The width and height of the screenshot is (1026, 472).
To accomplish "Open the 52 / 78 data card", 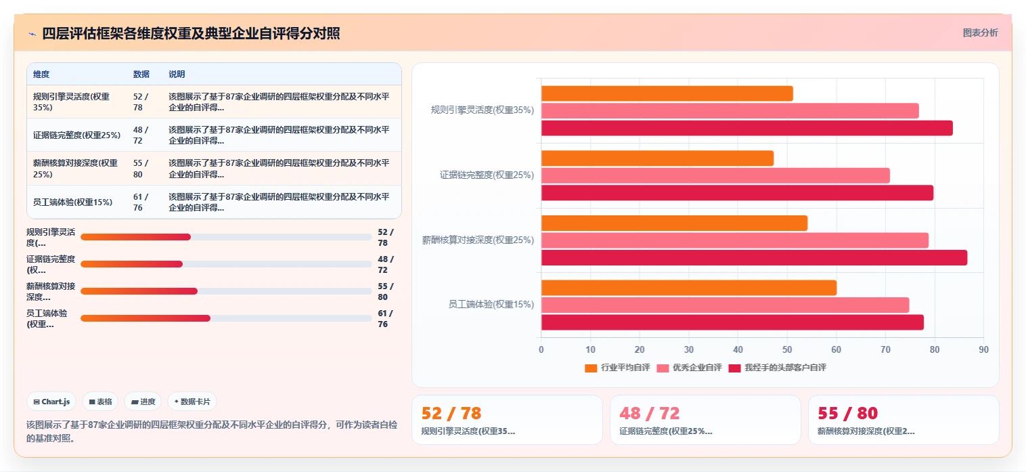I will 507,420.
